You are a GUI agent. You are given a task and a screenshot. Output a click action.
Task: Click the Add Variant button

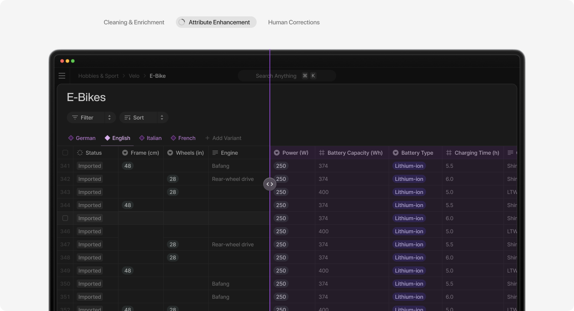pos(223,138)
